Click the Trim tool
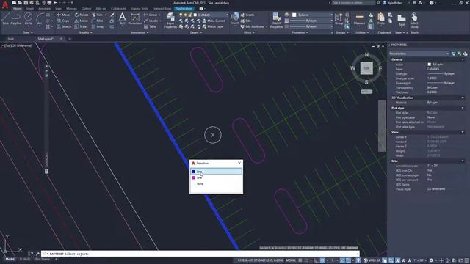 point(98,15)
